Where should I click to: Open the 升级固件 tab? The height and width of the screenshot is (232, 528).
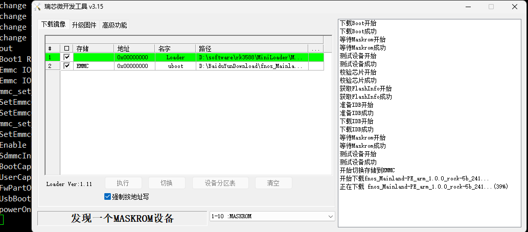(x=84, y=25)
